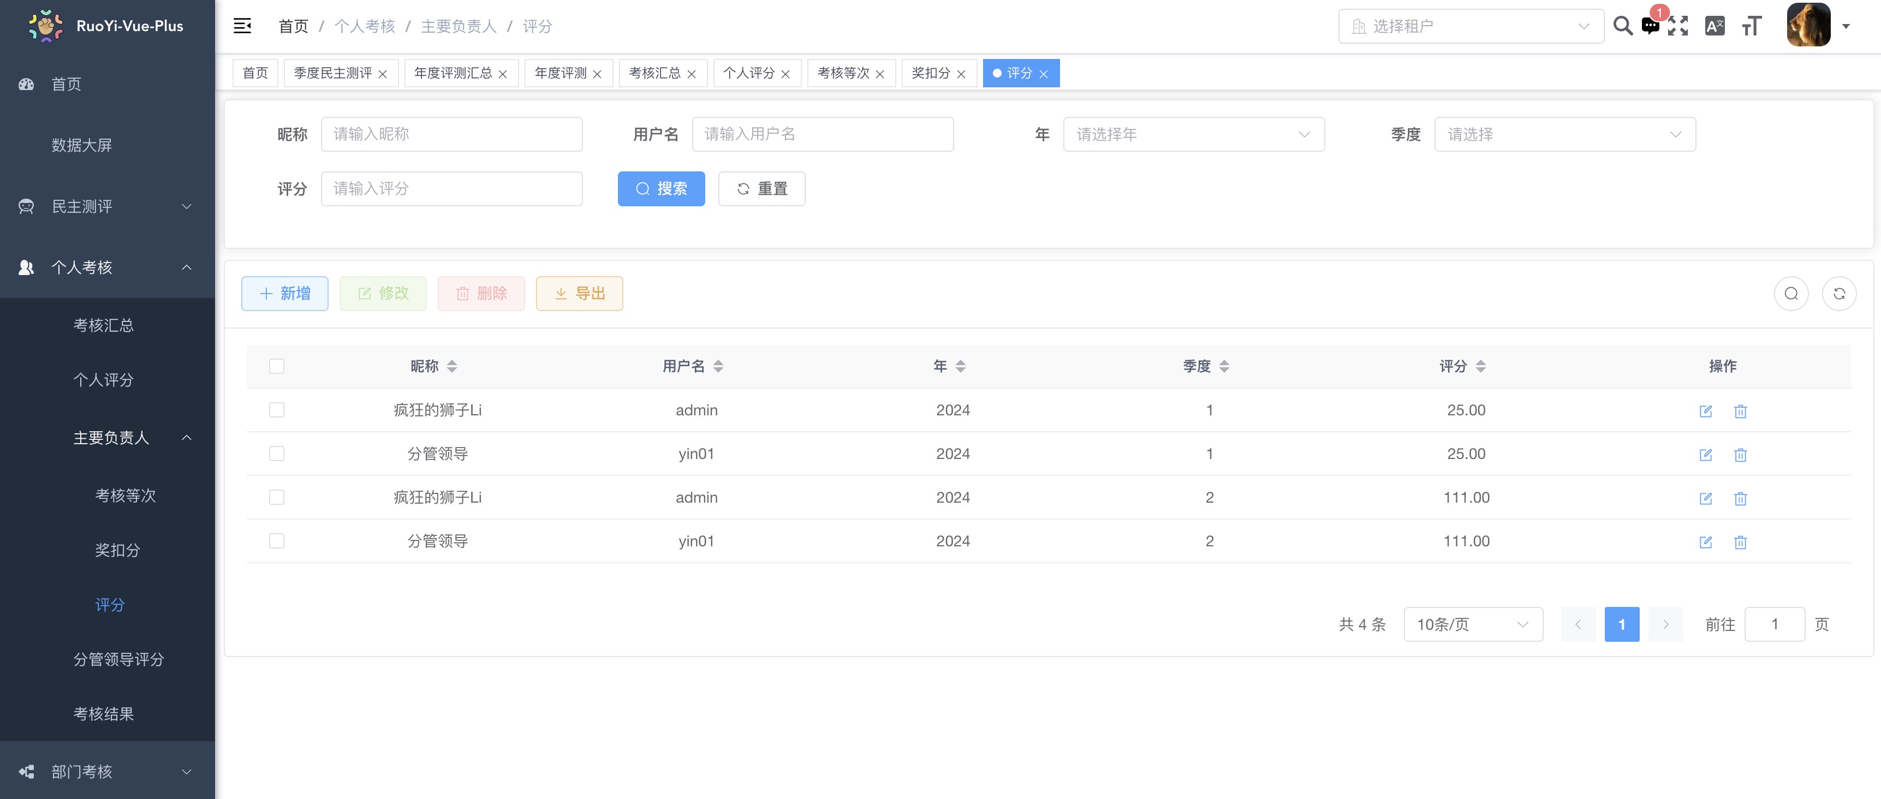This screenshot has width=1881, height=799.
Task: Close the active 评分 tab
Action: point(1044,74)
